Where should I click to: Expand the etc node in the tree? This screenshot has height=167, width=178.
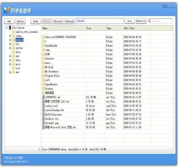(10, 44)
